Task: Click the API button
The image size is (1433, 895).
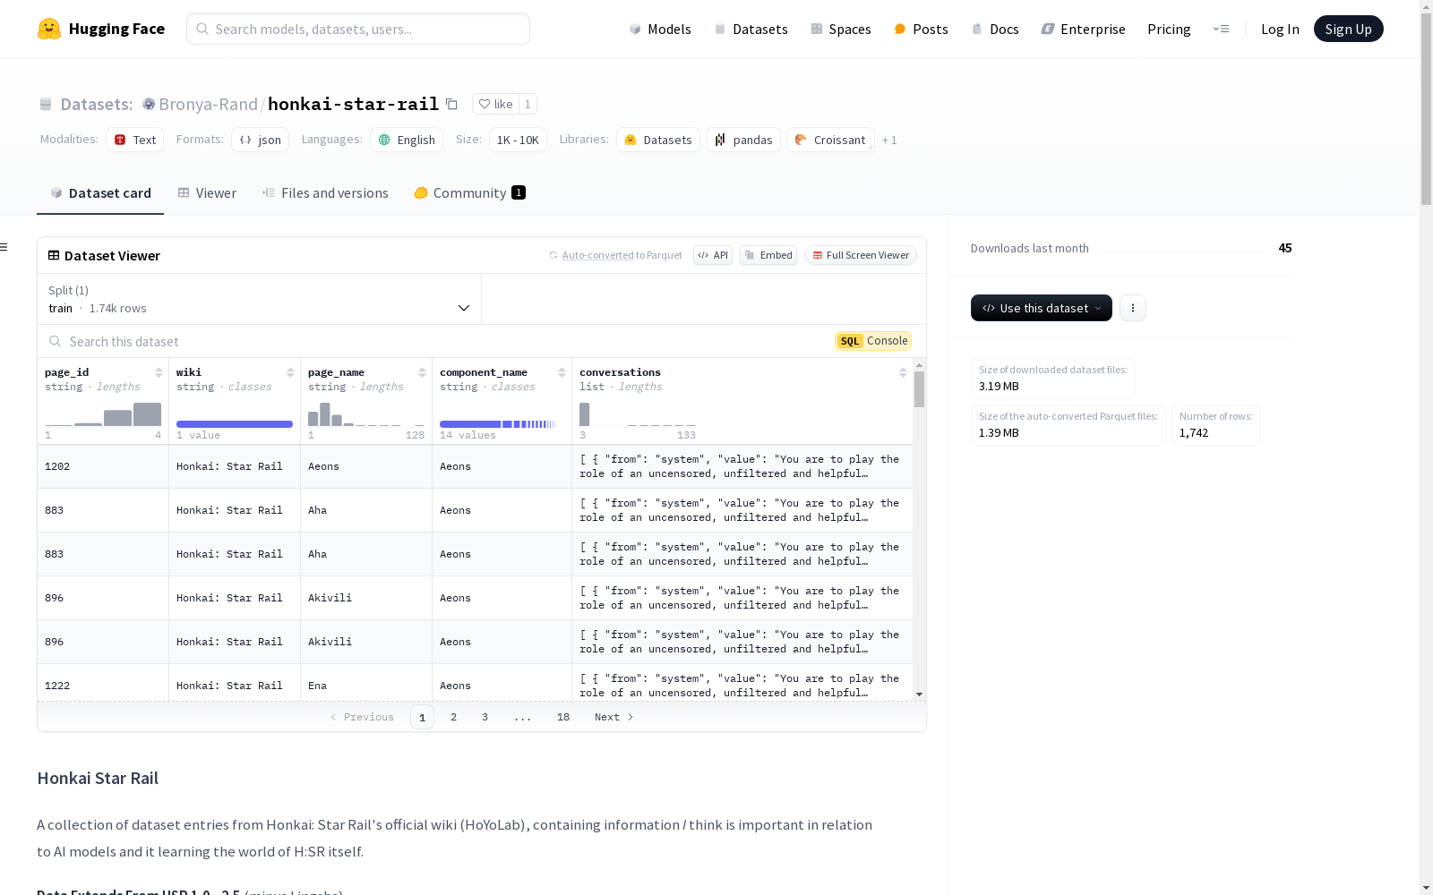Action: (x=713, y=255)
